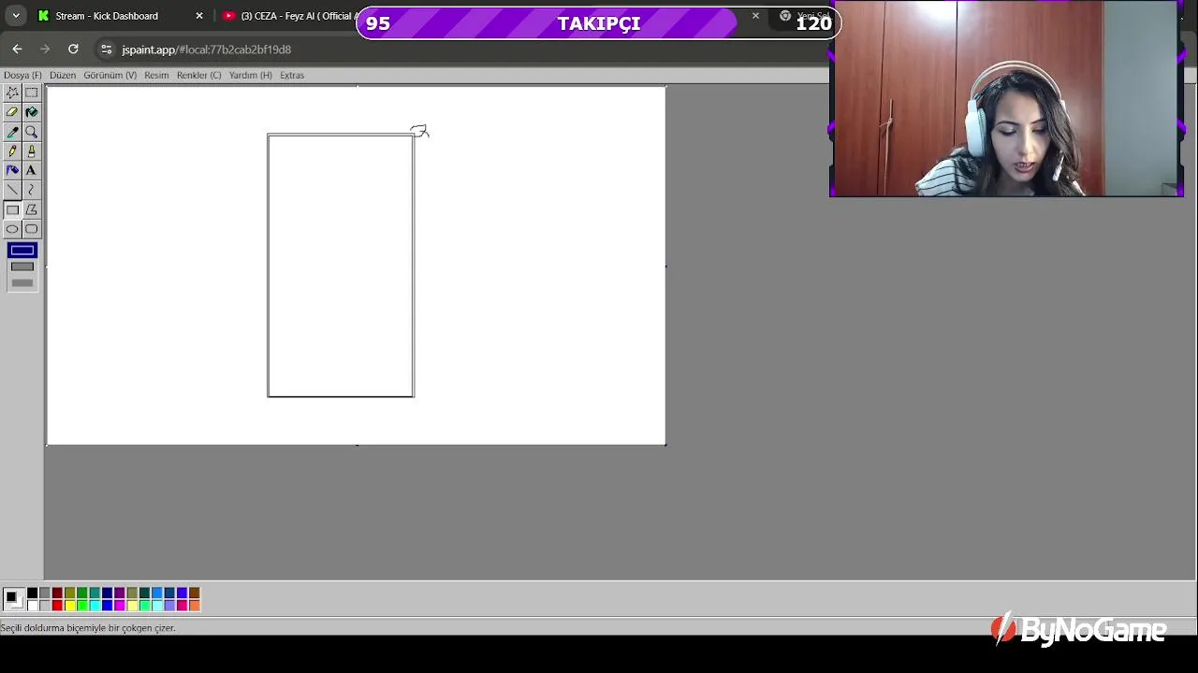Select the Curve tool
The image size is (1198, 673).
click(31, 190)
